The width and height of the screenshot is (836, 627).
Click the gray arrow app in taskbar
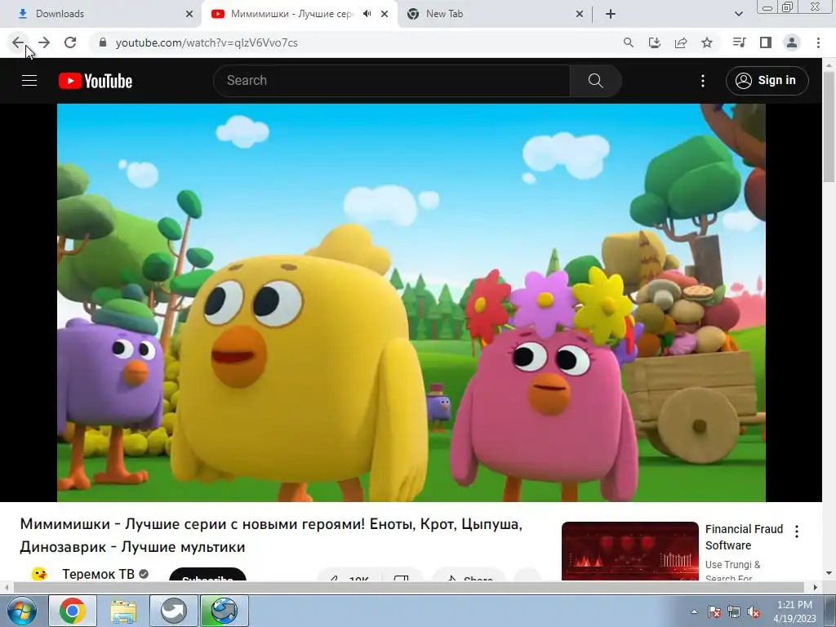tap(174, 611)
